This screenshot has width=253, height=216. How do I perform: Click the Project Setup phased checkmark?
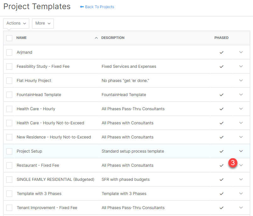click(222, 151)
